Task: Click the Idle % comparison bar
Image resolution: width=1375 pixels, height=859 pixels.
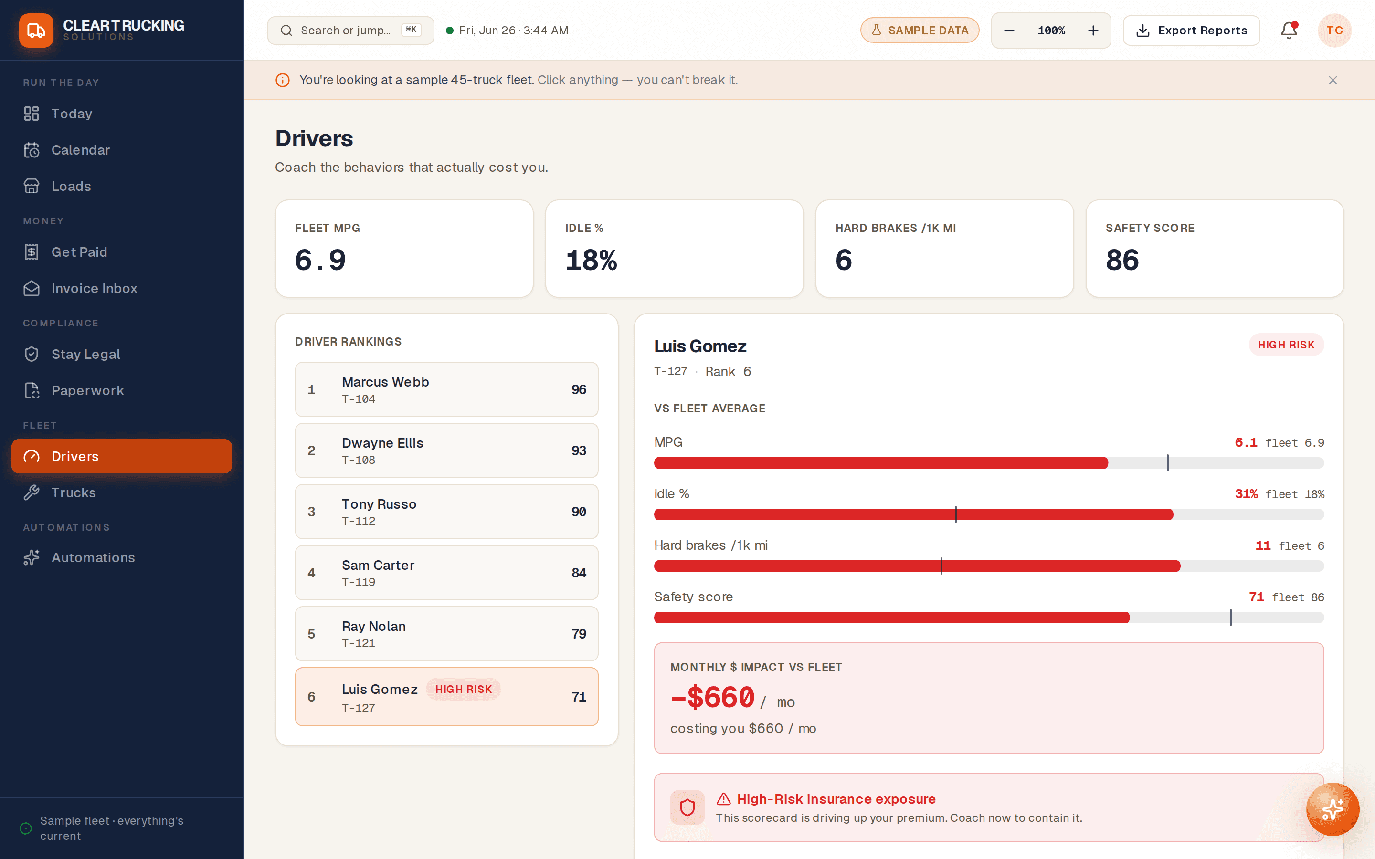Action: point(989,515)
